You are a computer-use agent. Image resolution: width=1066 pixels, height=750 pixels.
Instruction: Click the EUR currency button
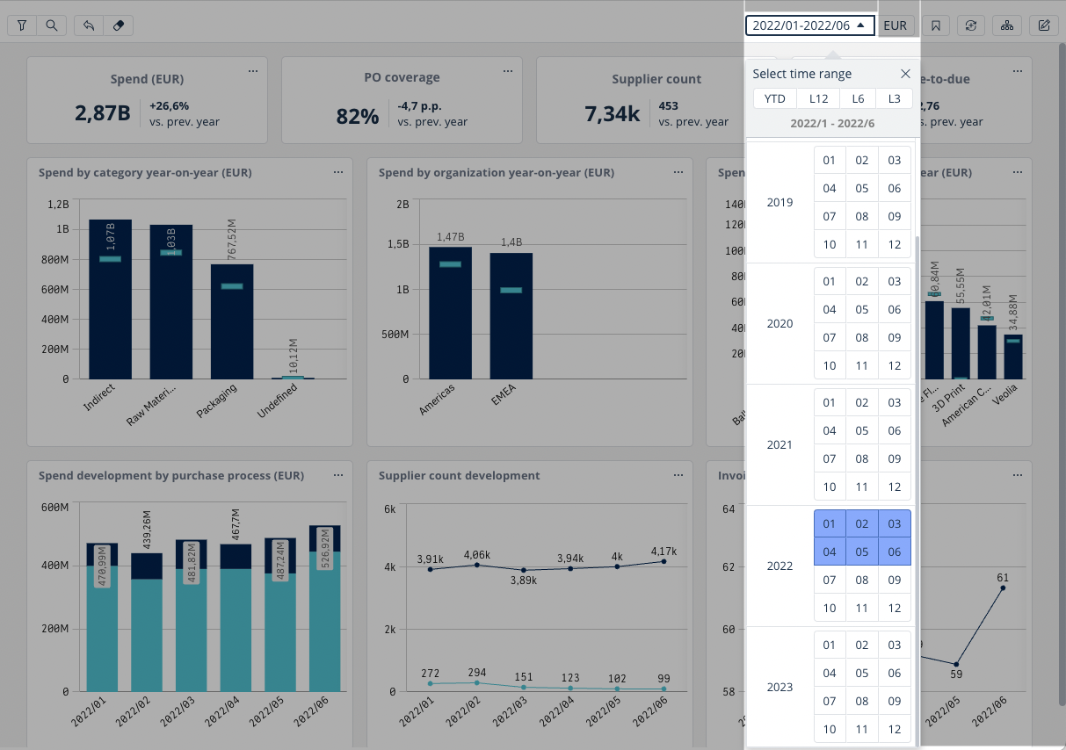tap(895, 25)
